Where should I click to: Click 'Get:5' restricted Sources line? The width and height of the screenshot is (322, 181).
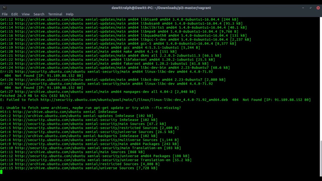[90, 128]
